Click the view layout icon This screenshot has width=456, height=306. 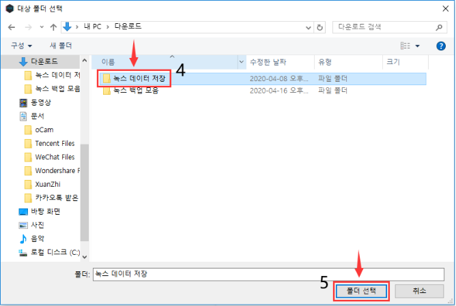coord(405,46)
